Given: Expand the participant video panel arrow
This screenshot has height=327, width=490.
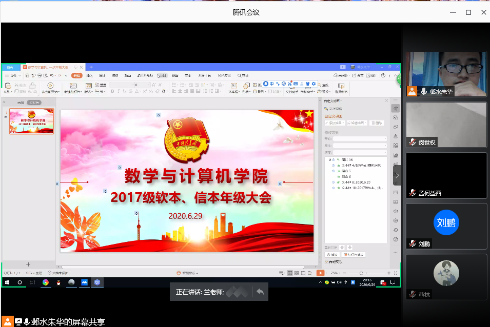Looking at the screenshot, I should (397, 175).
